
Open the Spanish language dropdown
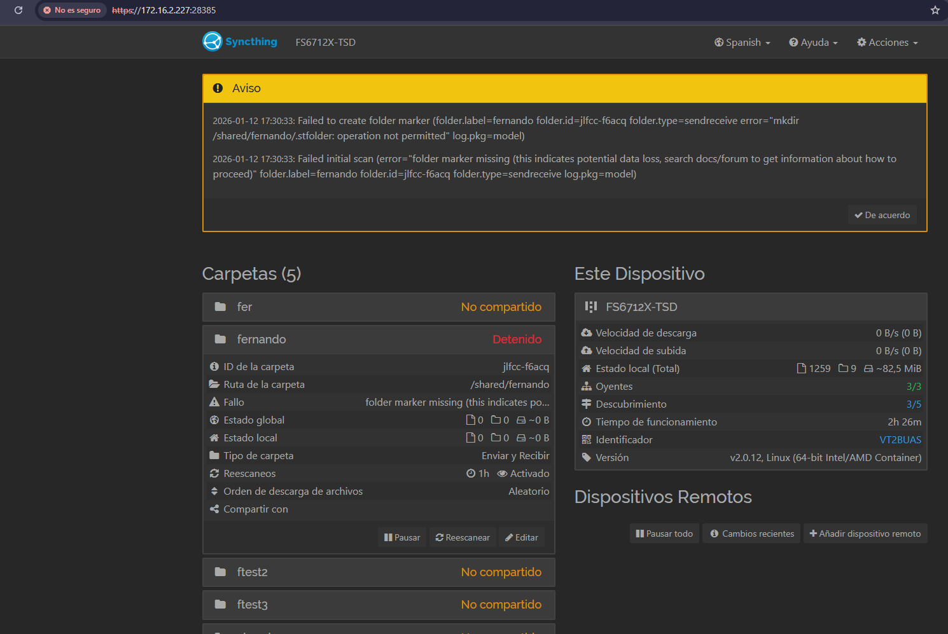[x=742, y=43]
